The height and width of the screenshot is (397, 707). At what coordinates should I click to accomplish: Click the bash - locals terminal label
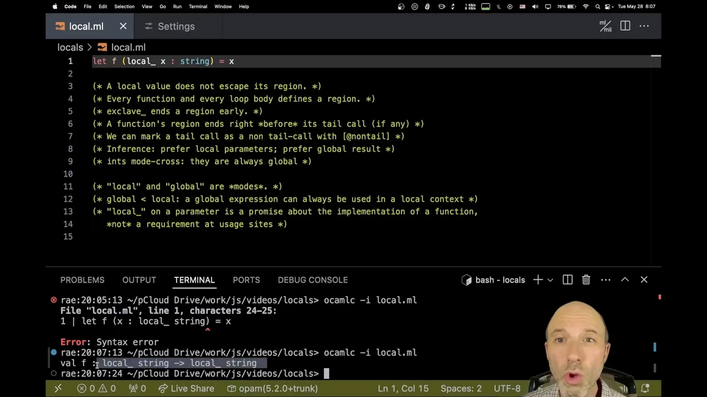coord(494,280)
